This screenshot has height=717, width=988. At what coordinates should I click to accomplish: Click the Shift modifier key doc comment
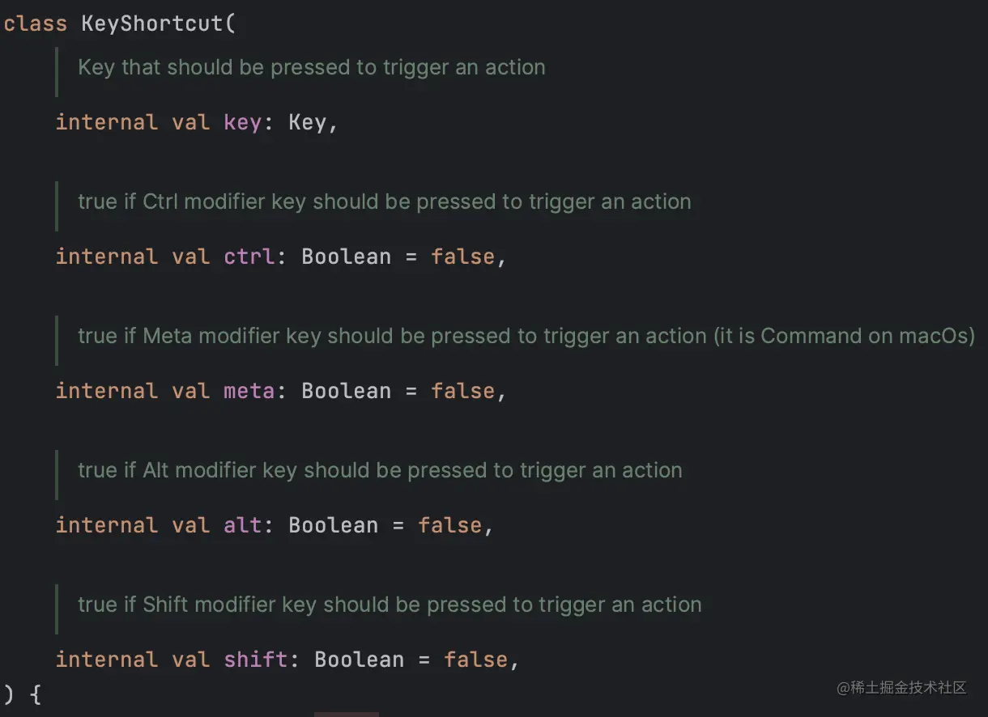(x=390, y=605)
